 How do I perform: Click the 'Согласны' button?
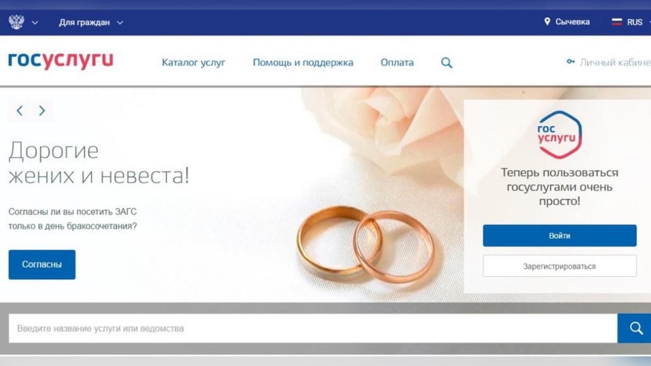[42, 265]
